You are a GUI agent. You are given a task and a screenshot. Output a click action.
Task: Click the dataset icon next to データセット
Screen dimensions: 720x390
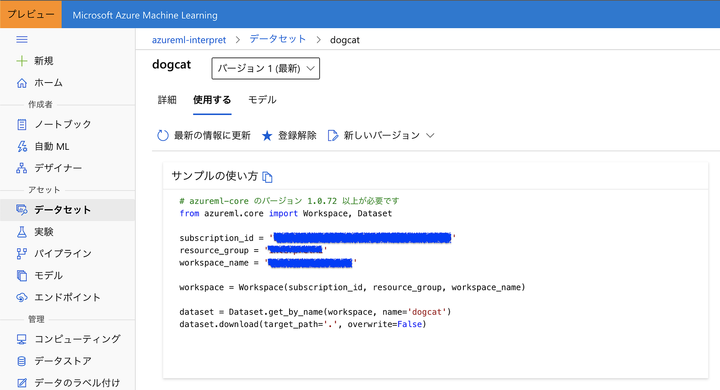click(x=22, y=210)
